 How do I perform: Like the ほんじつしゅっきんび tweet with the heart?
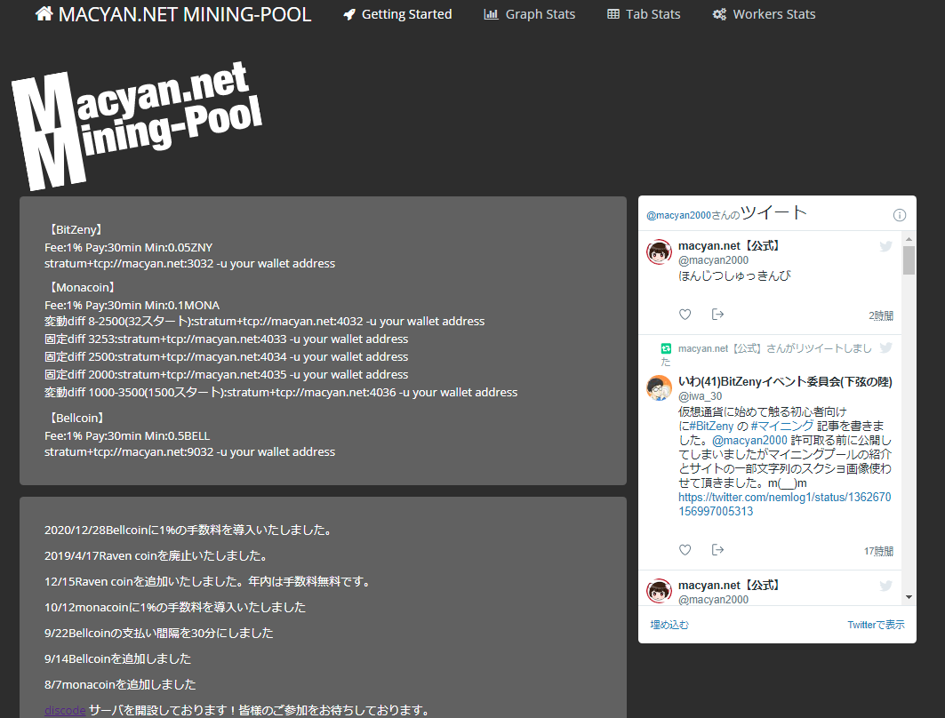(x=685, y=315)
